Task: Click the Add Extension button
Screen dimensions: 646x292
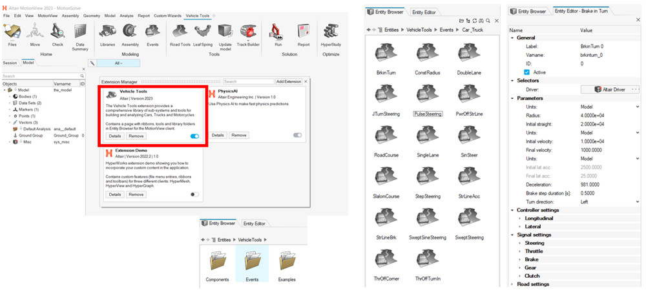Action: [x=288, y=81]
